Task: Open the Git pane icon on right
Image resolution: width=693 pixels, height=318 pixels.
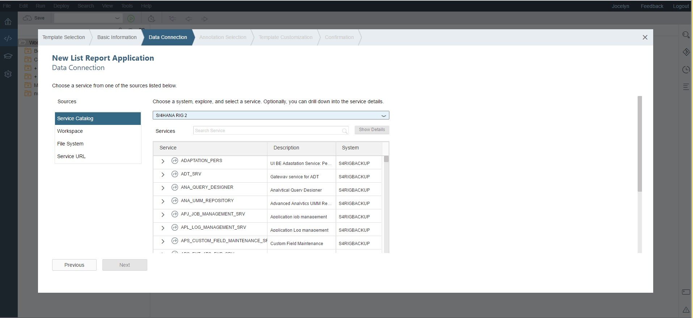Action: tap(686, 52)
